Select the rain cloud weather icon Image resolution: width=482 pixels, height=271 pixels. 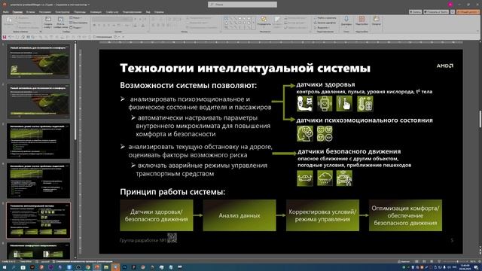point(325,178)
